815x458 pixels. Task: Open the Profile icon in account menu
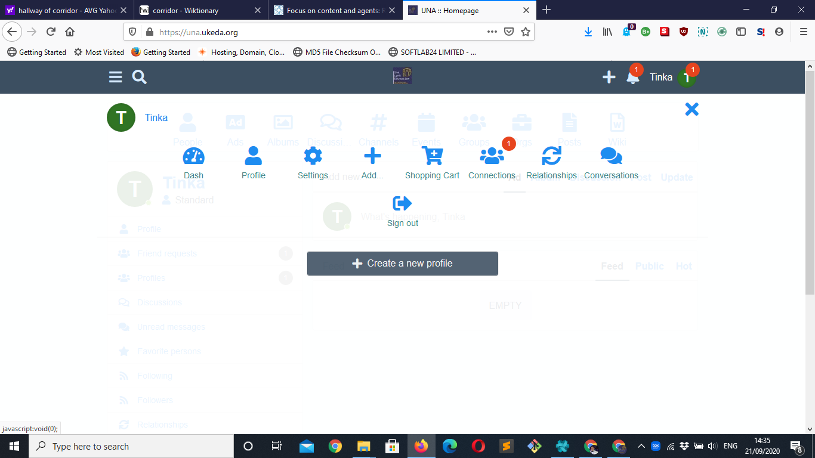[253, 157]
